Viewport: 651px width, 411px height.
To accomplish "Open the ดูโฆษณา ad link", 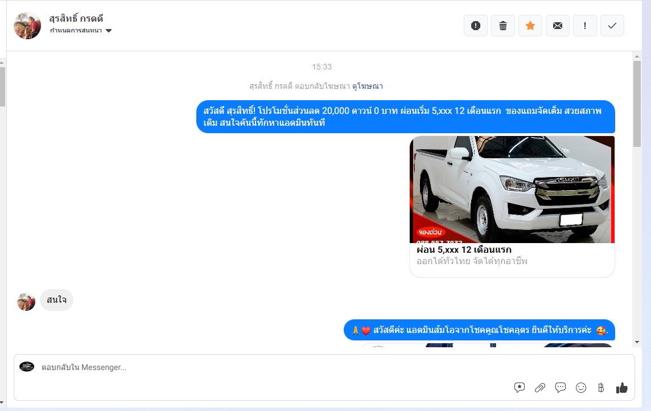I will (367, 87).
